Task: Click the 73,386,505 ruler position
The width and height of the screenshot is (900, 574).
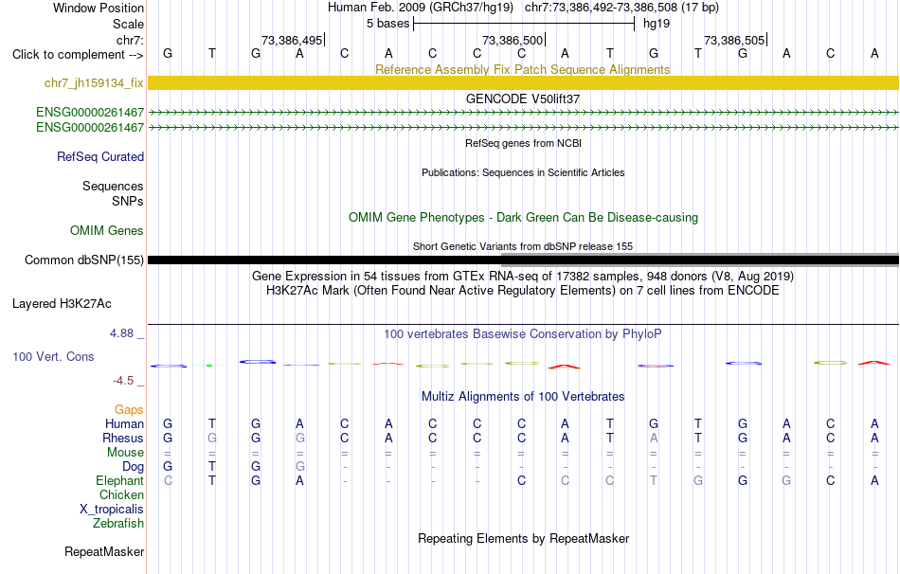Action: click(734, 40)
